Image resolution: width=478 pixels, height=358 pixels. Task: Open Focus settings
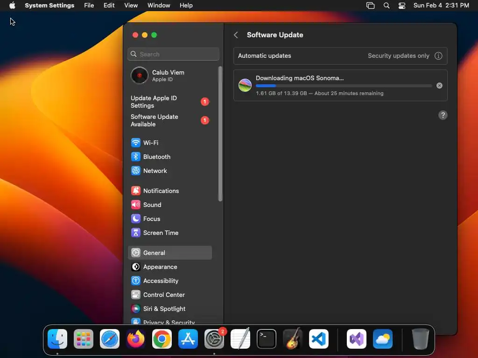tap(169, 219)
